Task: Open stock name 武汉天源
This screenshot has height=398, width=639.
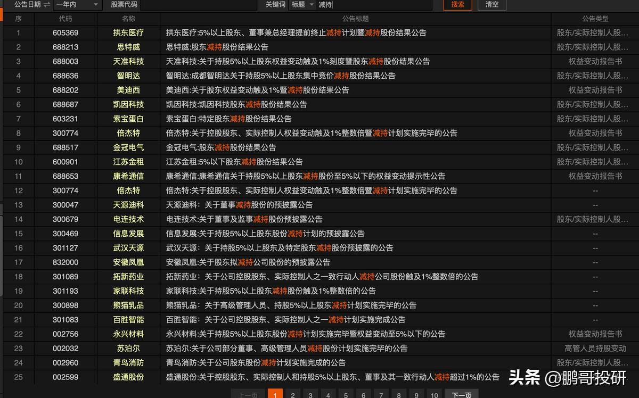Action: pos(128,248)
